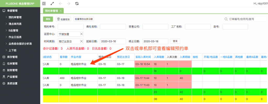Clear the 宁波加壹 selection with its X

(x=82, y=34)
